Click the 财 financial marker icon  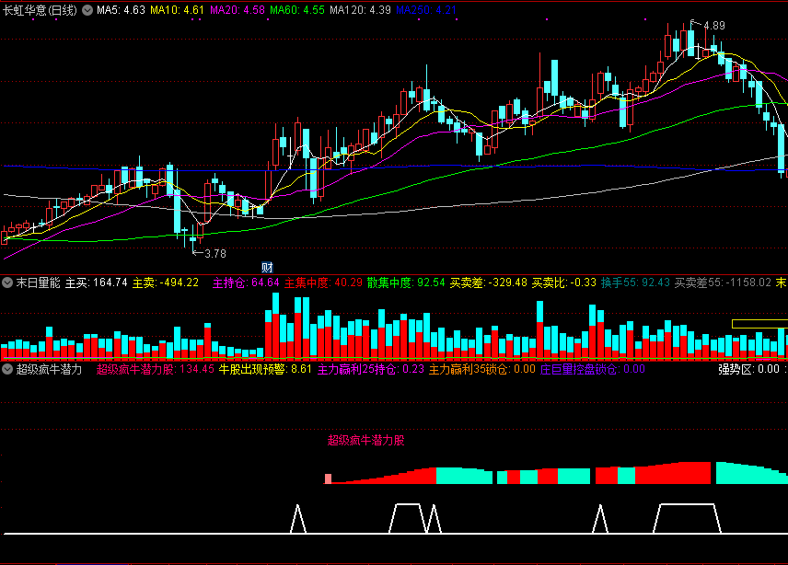click(x=267, y=268)
